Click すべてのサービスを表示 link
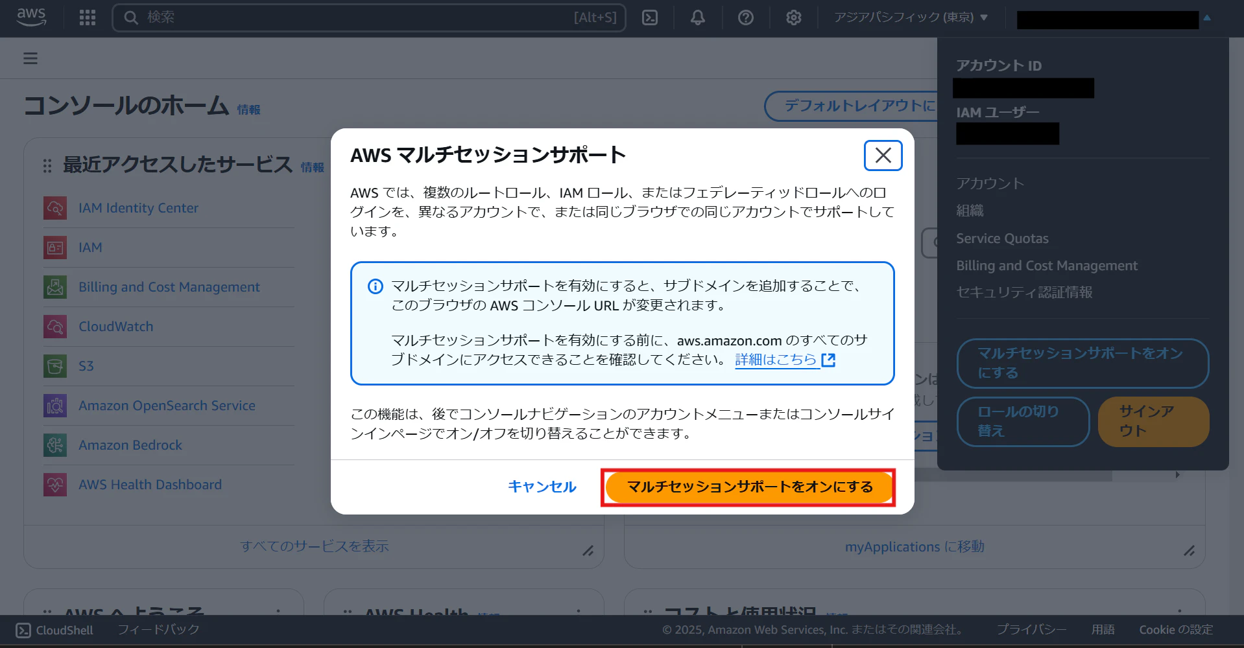The image size is (1244, 648). tap(314, 546)
